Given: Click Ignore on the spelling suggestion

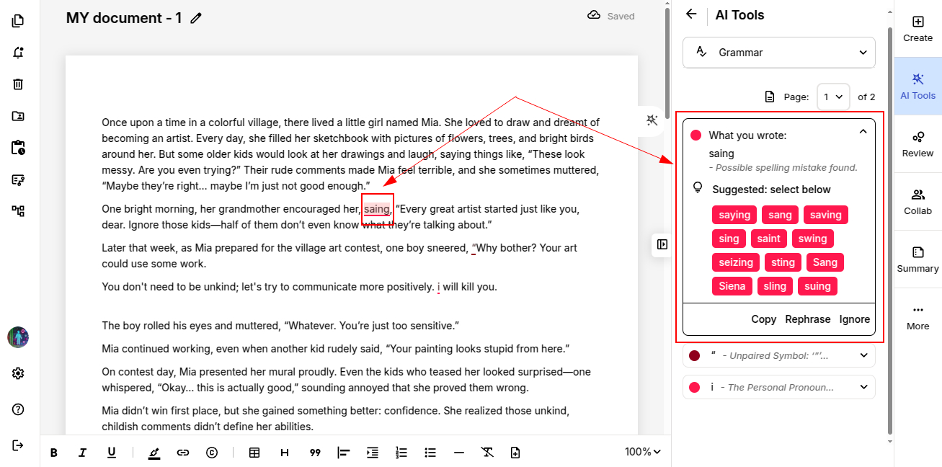Looking at the screenshot, I should pos(854,319).
